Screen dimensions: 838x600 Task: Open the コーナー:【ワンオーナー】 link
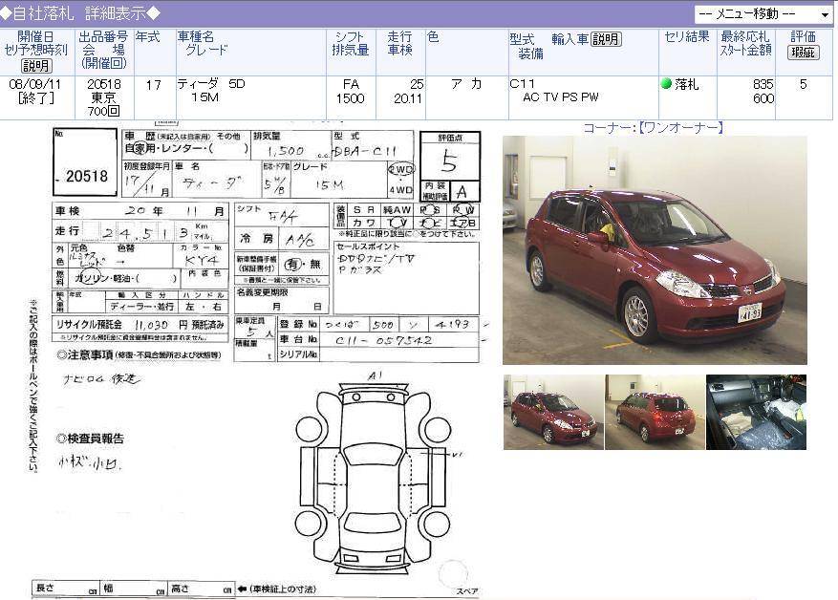653,128
